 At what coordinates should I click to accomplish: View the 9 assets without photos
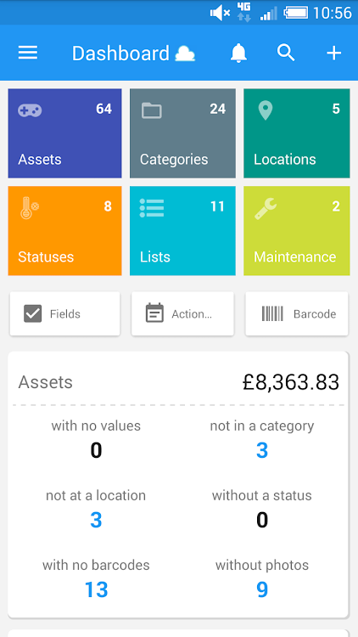pos(262,590)
